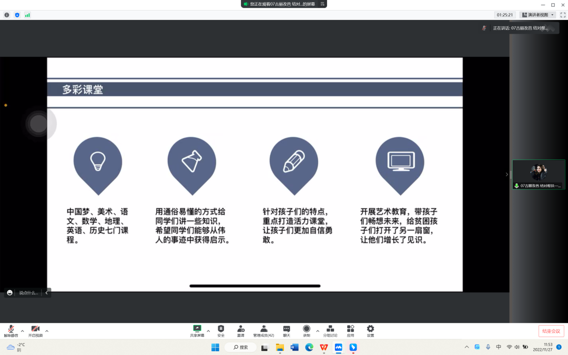Click the pencil icon on slide

pos(294,161)
